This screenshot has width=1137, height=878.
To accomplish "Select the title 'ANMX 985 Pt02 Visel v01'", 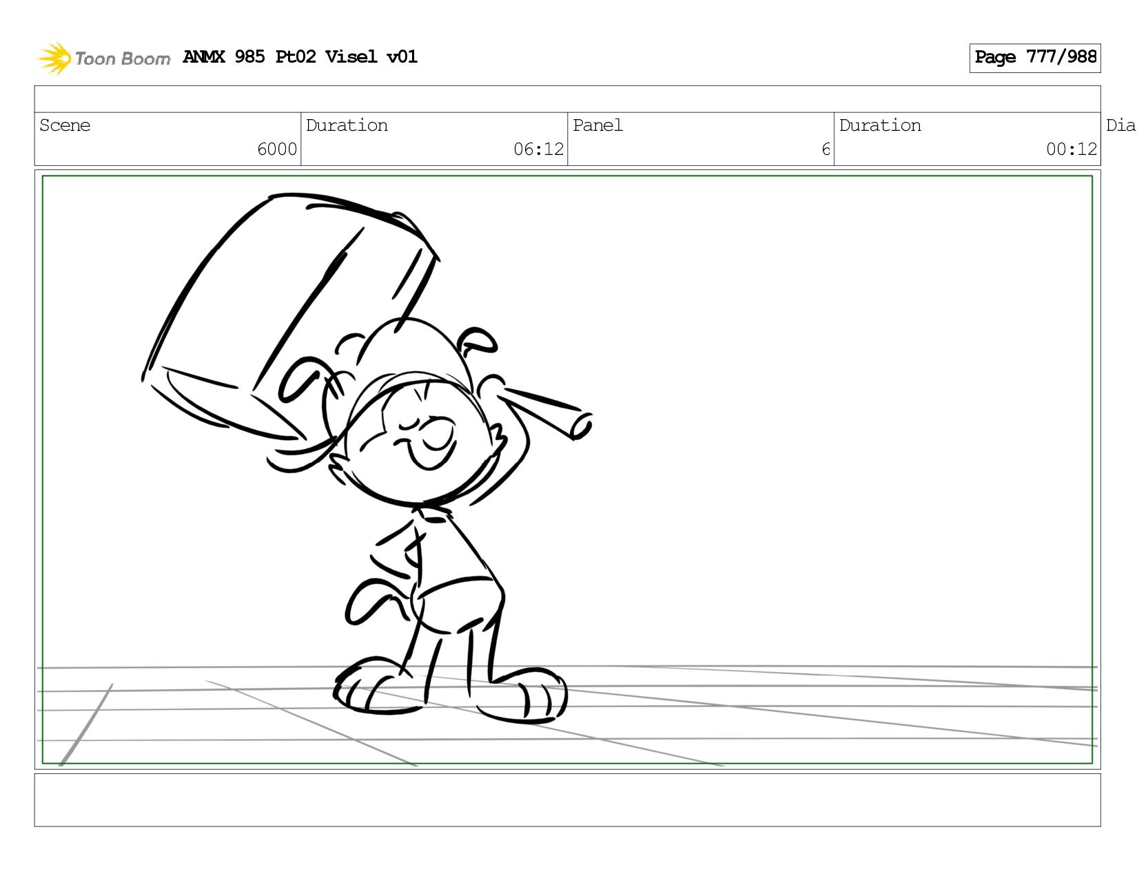I will point(300,56).
